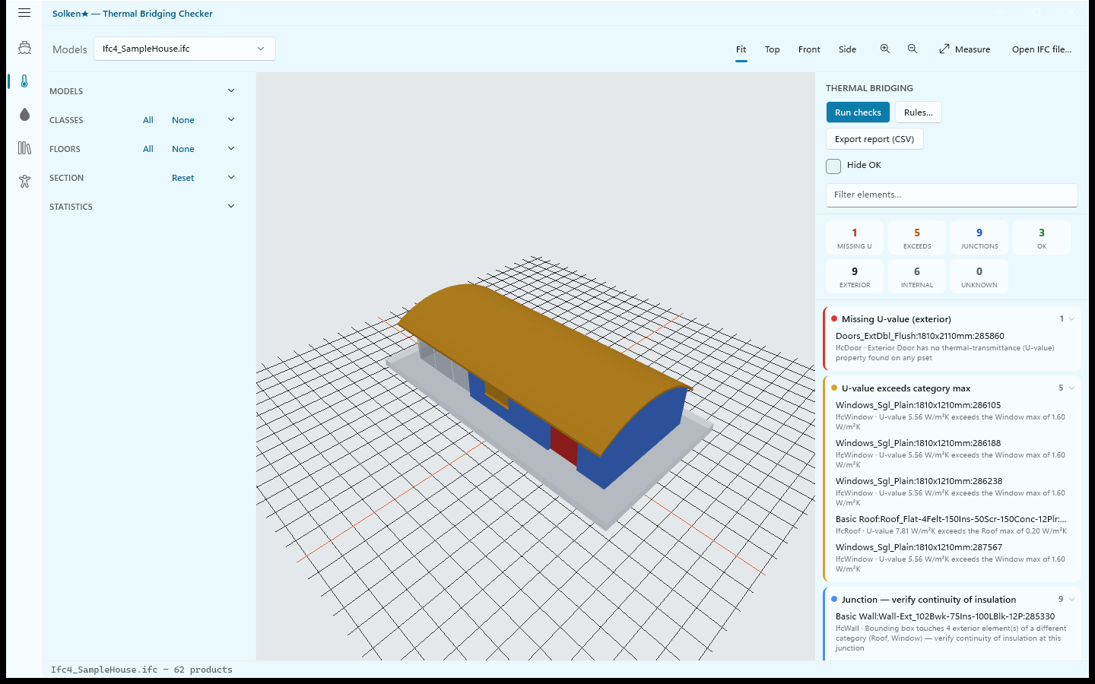Zoom in the 3D view
The height and width of the screenshot is (684, 1095).
click(x=884, y=49)
